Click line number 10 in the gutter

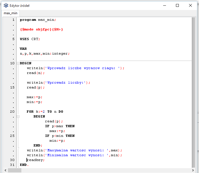click(x=12, y=63)
